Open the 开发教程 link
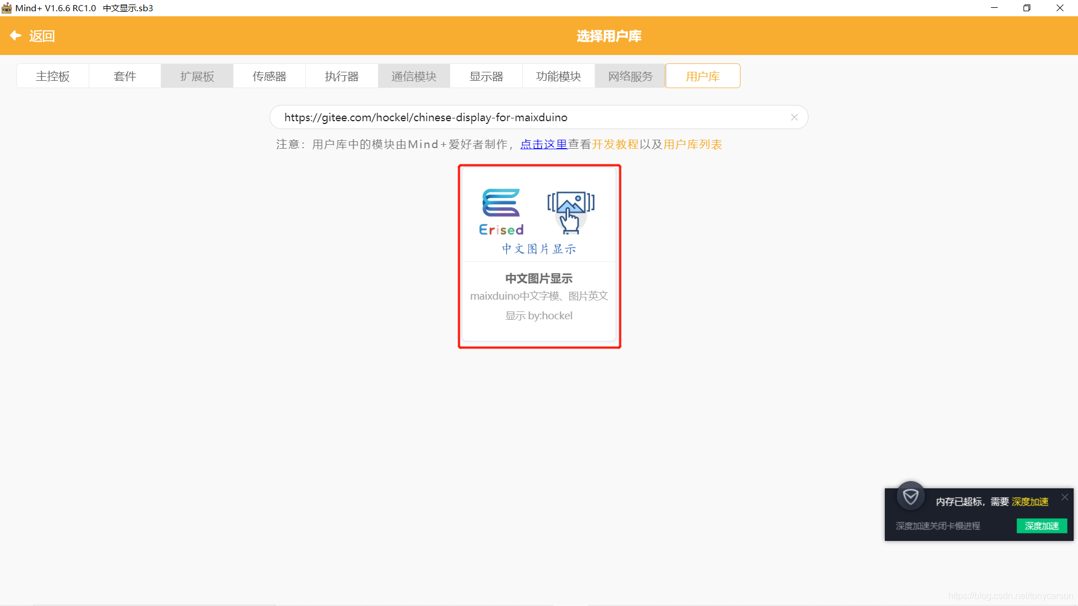This screenshot has width=1078, height=606. pos(615,144)
